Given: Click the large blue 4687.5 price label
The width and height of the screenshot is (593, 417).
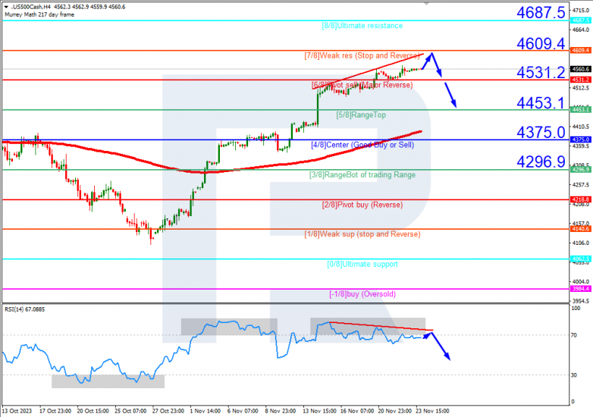Looking at the screenshot, I should coord(541,12).
